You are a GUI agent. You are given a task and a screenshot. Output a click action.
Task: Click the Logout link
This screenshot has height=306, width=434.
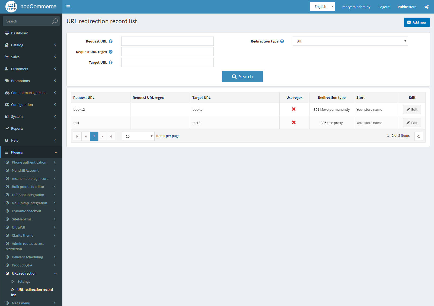[x=384, y=7]
